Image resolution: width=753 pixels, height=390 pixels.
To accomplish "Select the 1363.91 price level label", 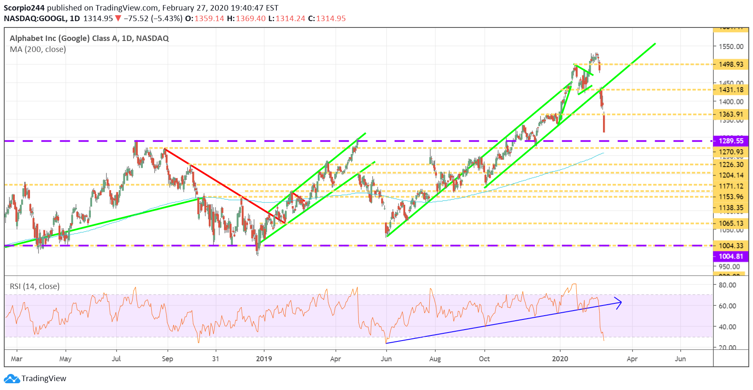I will pos(731,115).
